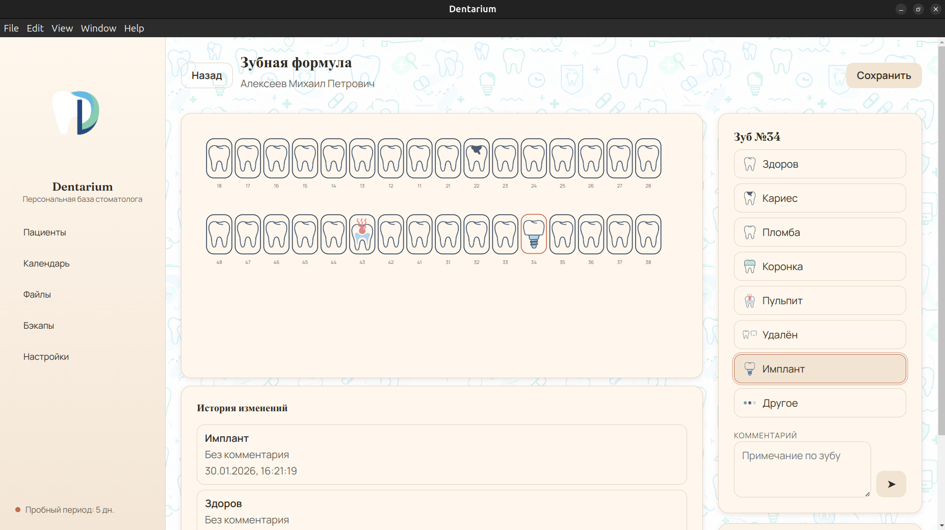Select the Другое status option
The image size is (945, 530).
point(819,403)
